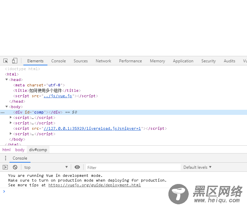The image size is (247, 206).
Task: Click body in the breadcrumb bar
Action: 20,150
